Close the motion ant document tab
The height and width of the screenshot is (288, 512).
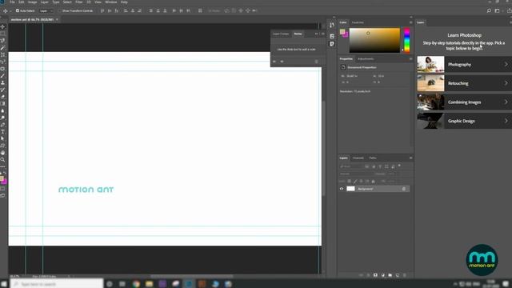(x=57, y=19)
